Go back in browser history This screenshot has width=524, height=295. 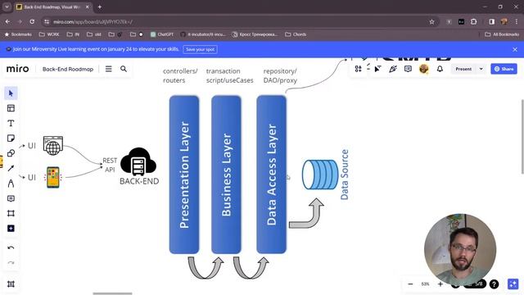7,22
